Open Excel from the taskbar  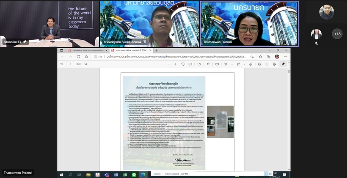125,175
